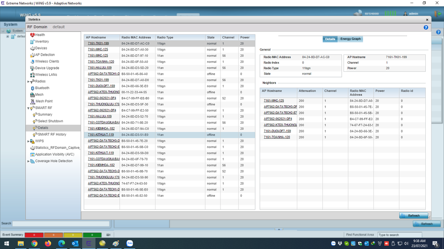Click the Bluetooth icon in sidebar
The image size is (444, 249).
click(x=32, y=88)
